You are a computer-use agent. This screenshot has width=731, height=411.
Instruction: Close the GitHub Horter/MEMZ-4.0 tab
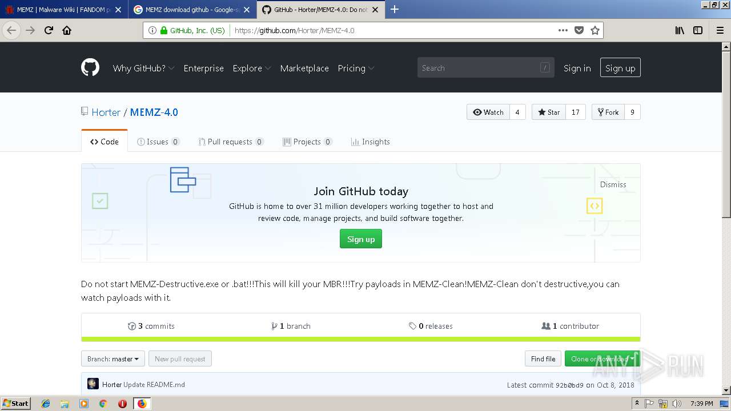(x=376, y=10)
